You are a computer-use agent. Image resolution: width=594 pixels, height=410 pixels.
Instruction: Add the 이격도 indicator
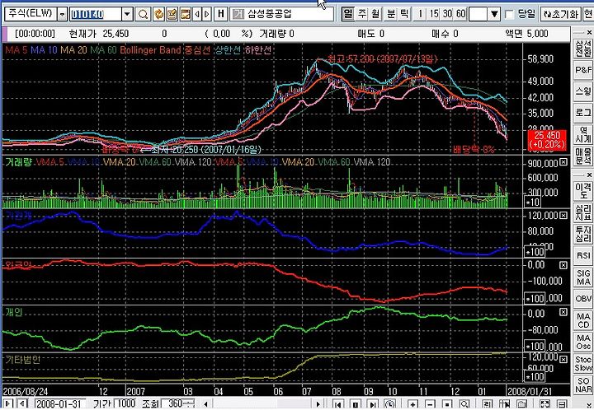pyautogui.click(x=583, y=191)
